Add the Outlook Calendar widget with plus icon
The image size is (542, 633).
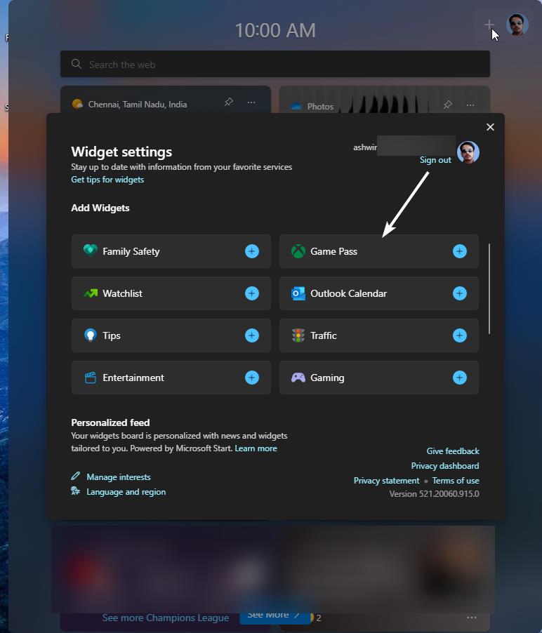click(460, 293)
